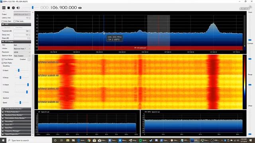Click the frequency step arrows beside 106.900.000
This screenshot has width=255, height=143.
point(80,8)
